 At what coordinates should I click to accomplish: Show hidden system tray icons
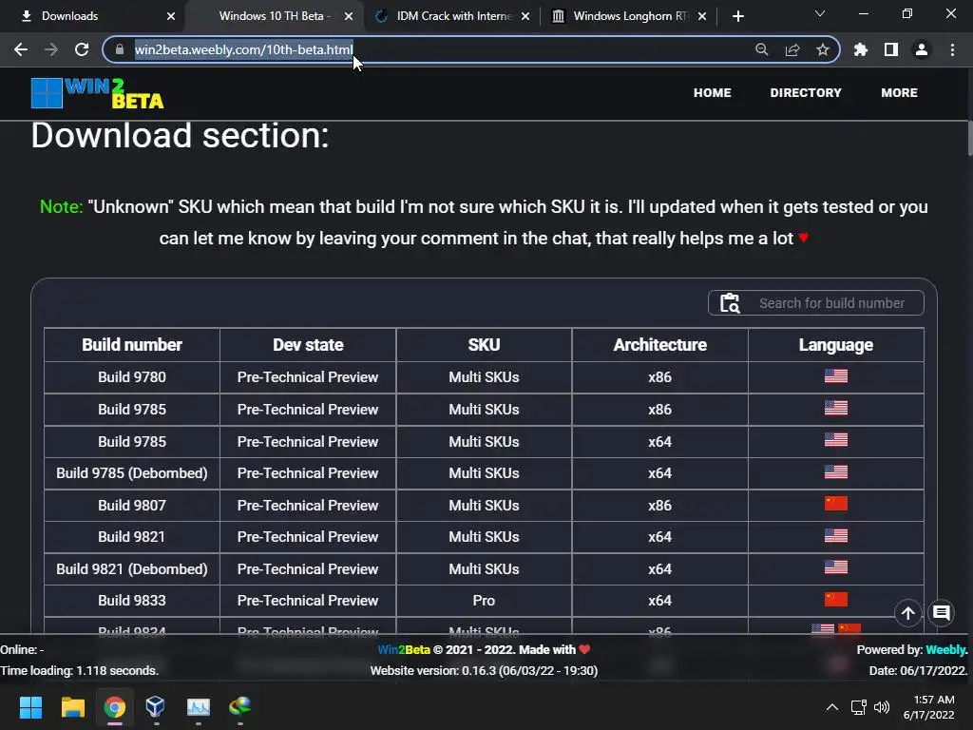pyautogui.click(x=832, y=707)
